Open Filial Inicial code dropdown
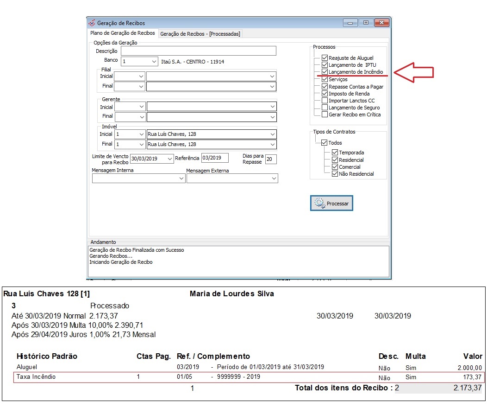Image resolution: width=487 pixels, height=408 pixels. [141, 76]
